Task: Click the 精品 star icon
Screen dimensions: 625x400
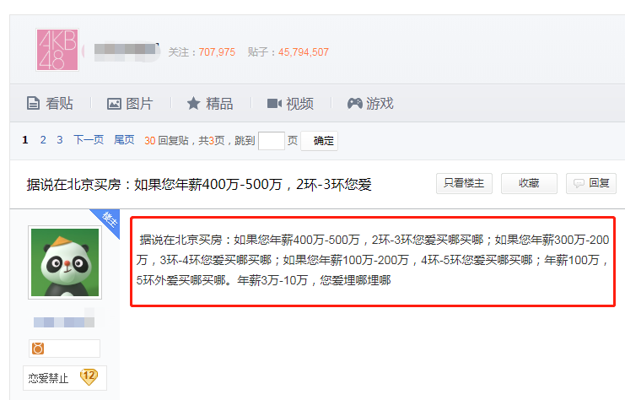Action: [194, 103]
